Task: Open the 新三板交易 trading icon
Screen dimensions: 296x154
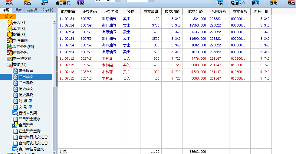Action: coord(9,59)
